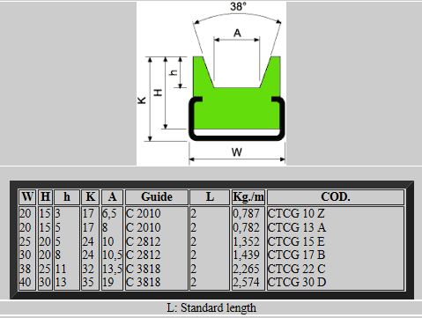
Task: Select product code CTCG 13 A
Action: (297, 227)
